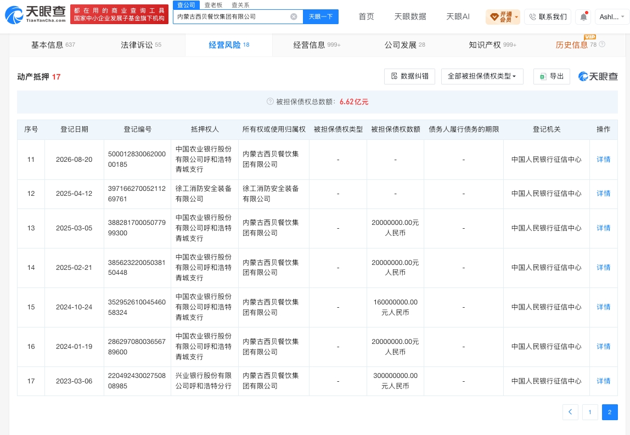This screenshot has width=630, height=435.
Task: Click date 2026-08-20 in row 11
Action: click(74, 160)
